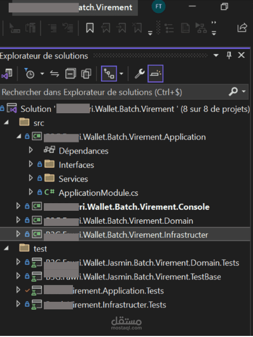Select the Wallet.Batch.Virement.Domain project

(118, 221)
